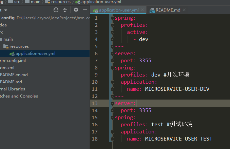
Task: Click the main folder in project tree
Action: (8, 39)
